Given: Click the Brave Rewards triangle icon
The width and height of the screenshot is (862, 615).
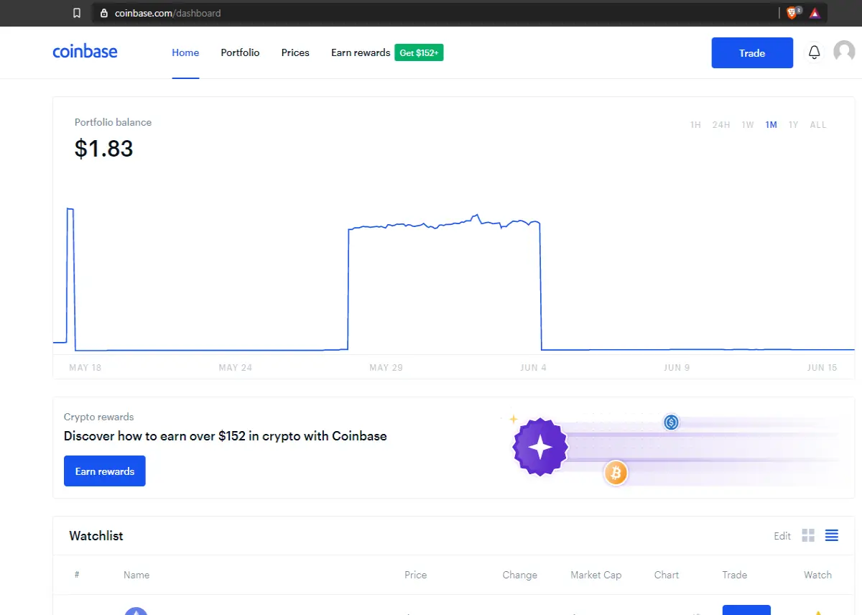Looking at the screenshot, I should [x=815, y=13].
